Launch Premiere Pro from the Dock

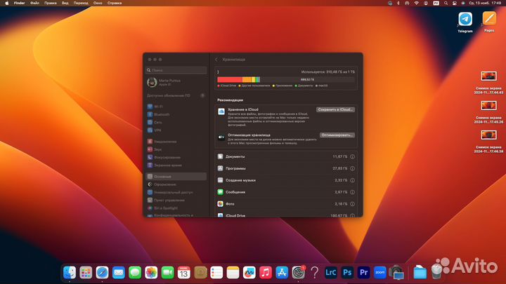point(364,272)
